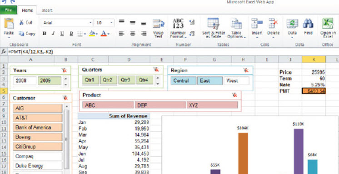Select West in the Region slicer

236,80
